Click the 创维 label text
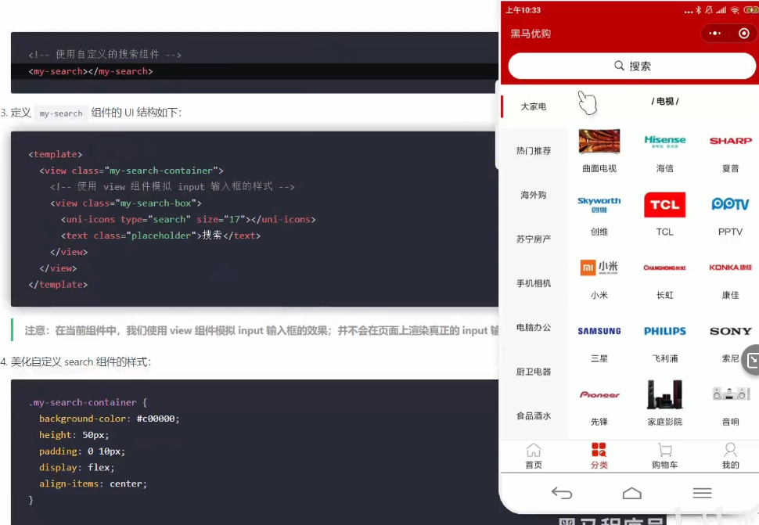This screenshot has height=525, width=759. coord(599,232)
